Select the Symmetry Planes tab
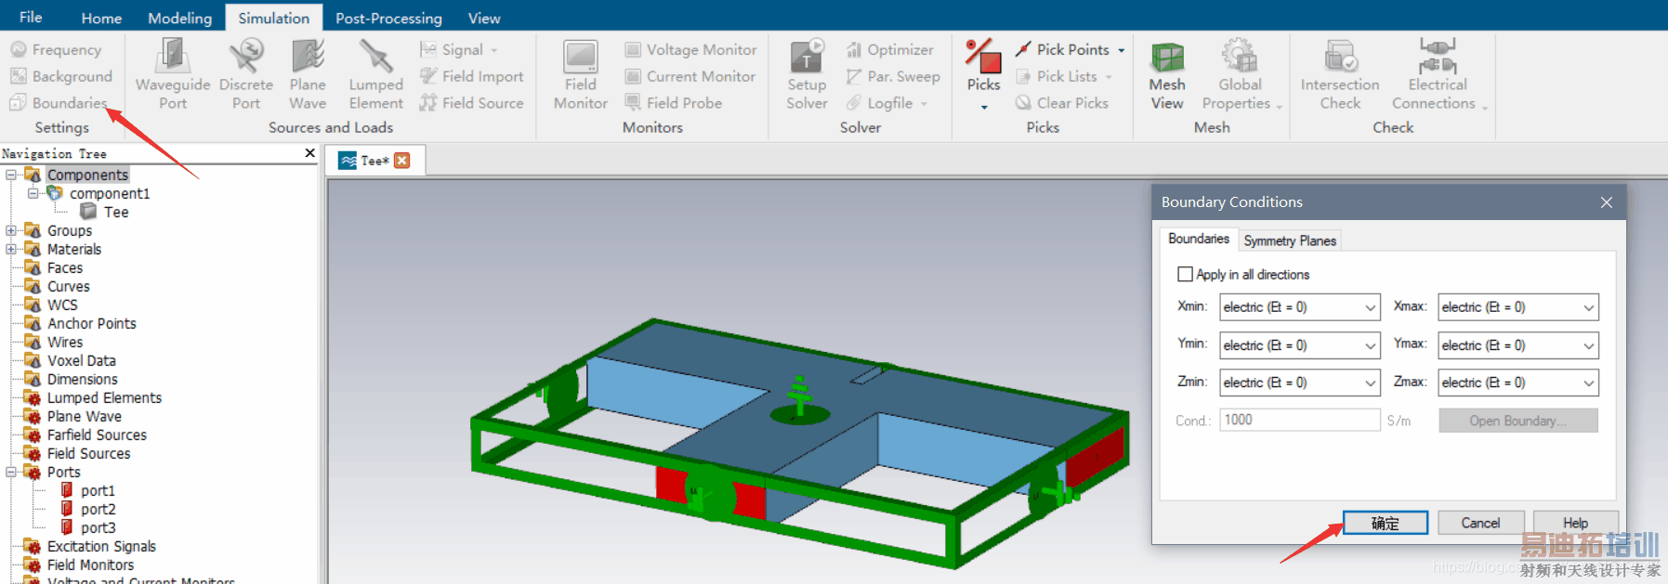1668x584 pixels. coord(1290,240)
